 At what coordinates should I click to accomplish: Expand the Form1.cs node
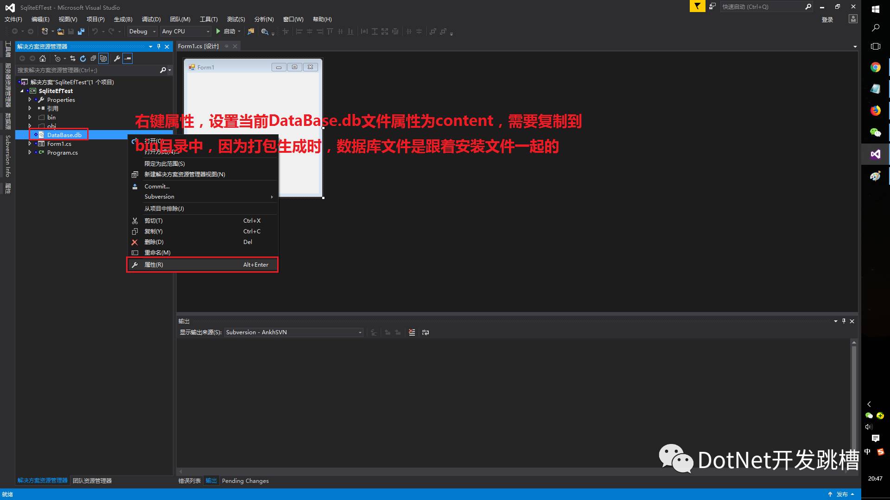[x=30, y=144]
